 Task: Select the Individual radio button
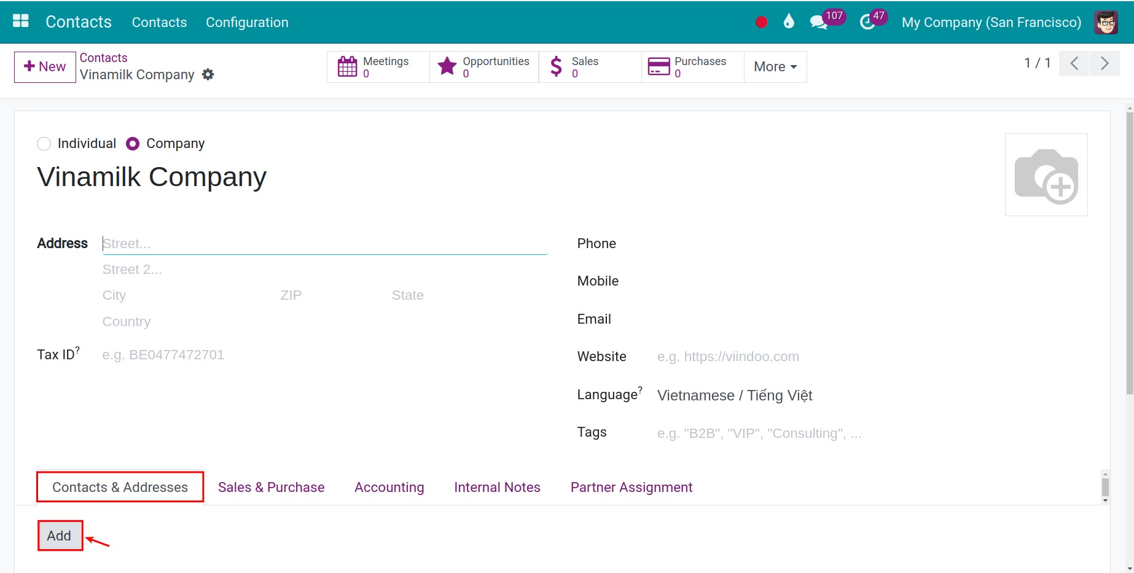tap(44, 144)
